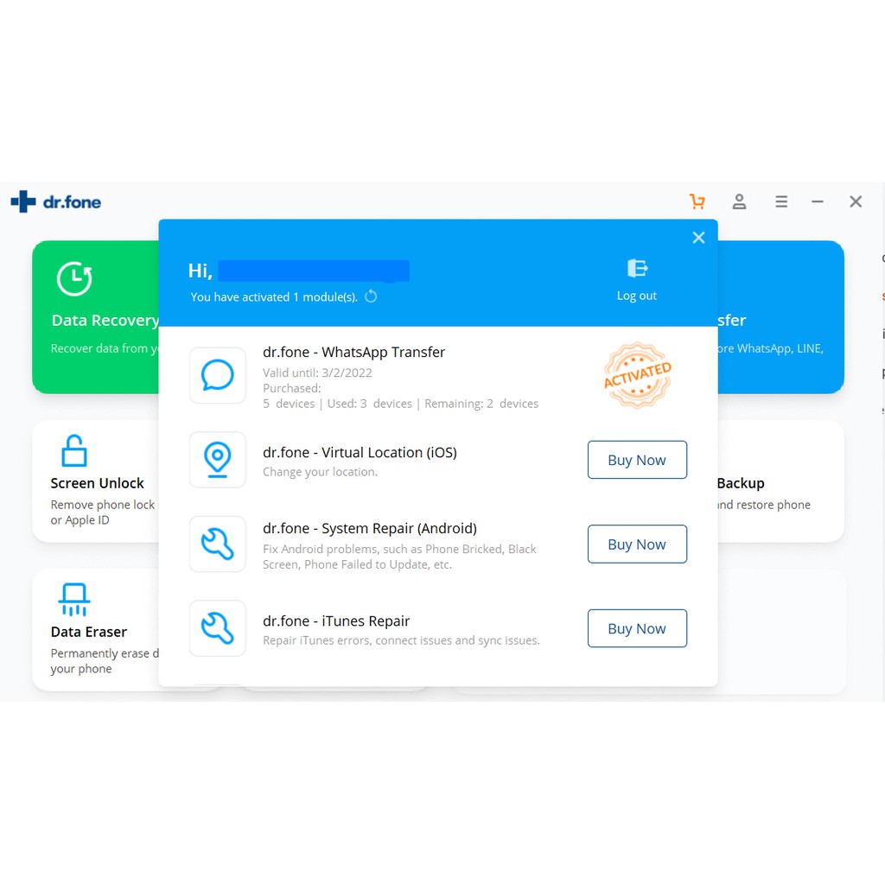Buy Now for Virtual Location (iOS)
Screen dimensions: 885x885
click(x=637, y=460)
